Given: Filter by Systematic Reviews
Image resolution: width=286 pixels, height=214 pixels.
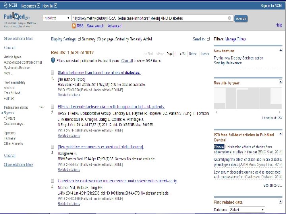Looking at the screenshot, I should 17,68.
